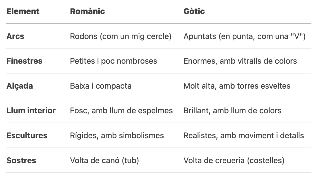The width and height of the screenshot is (326, 182).
Task: Click the Llum interior row label
Action: [x=31, y=111]
